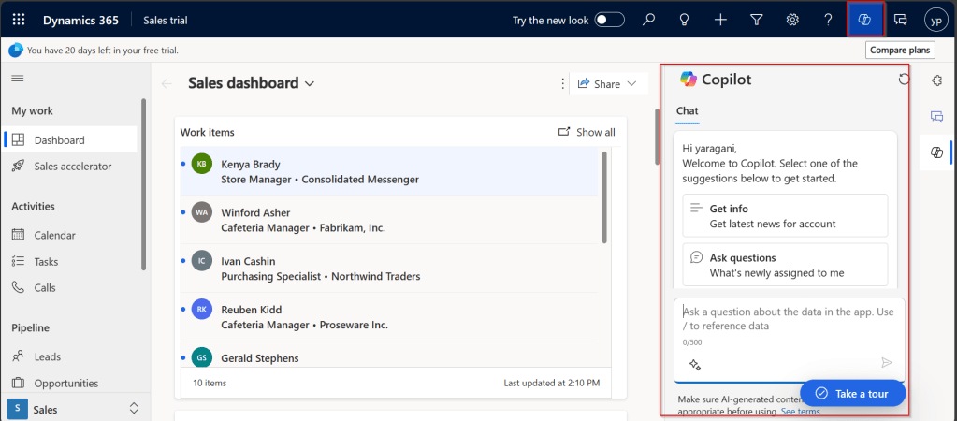Open the lightbulb assistant icon
957x421 pixels.
[685, 19]
